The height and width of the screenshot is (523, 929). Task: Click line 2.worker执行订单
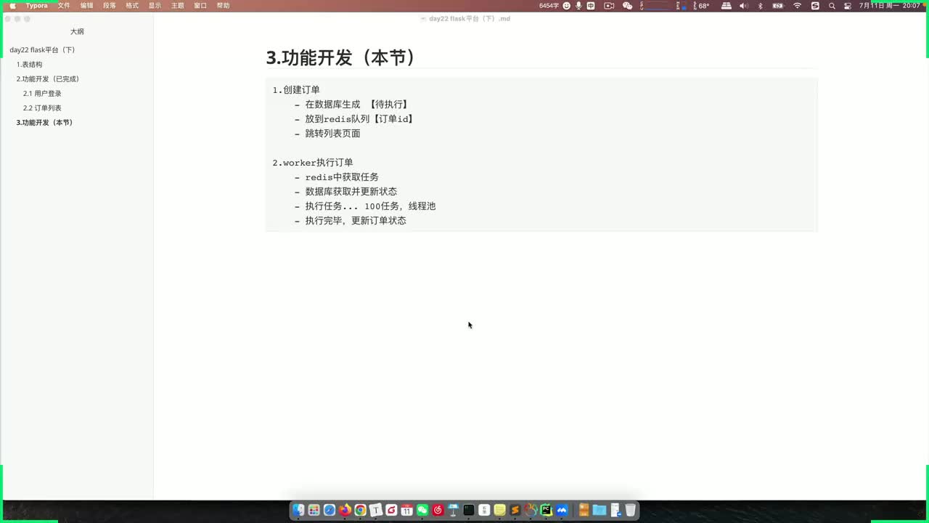(x=313, y=163)
